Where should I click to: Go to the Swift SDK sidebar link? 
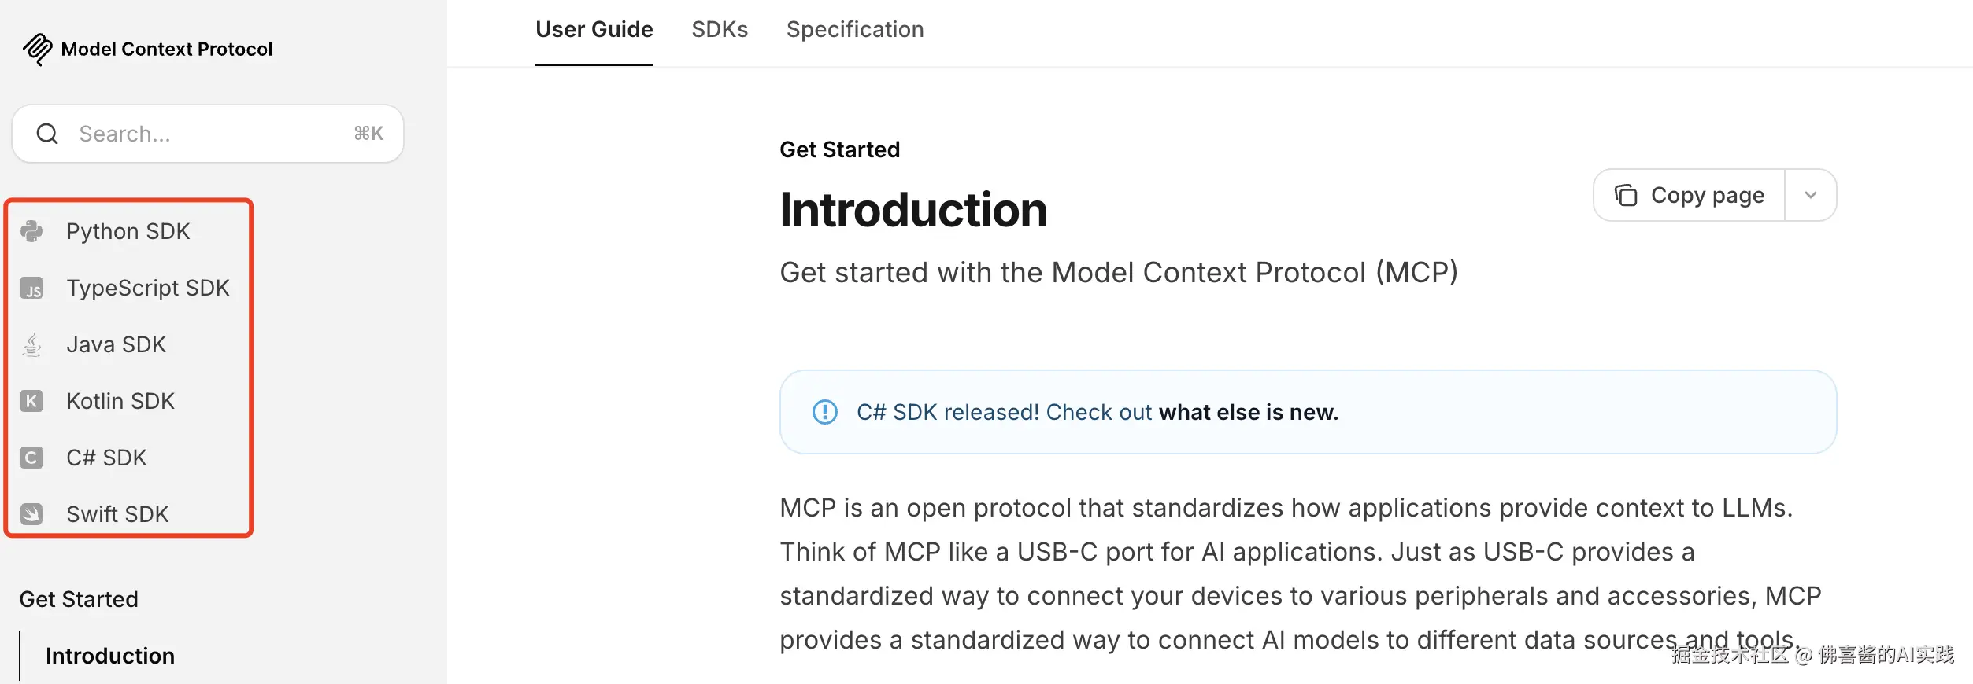118,514
